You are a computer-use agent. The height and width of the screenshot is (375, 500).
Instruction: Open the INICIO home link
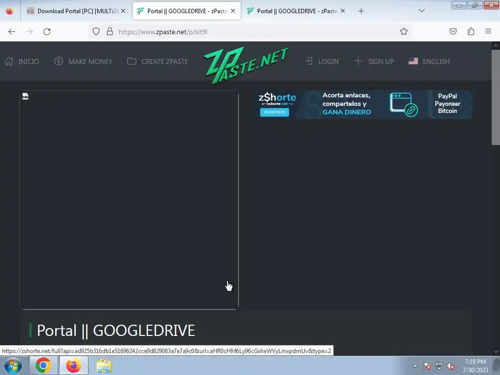coord(21,61)
